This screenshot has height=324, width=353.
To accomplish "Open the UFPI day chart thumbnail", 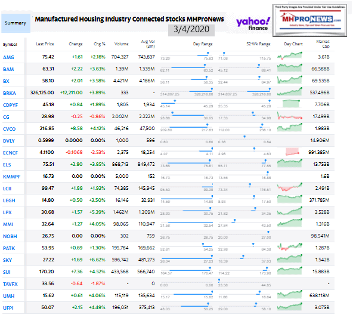I will (290, 307).
